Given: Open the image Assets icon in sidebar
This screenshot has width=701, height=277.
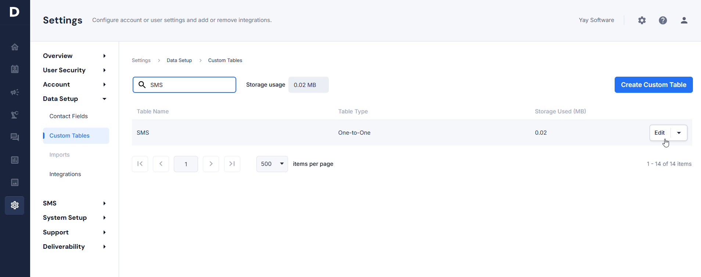Looking at the screenshot, I should click(15, 182).
